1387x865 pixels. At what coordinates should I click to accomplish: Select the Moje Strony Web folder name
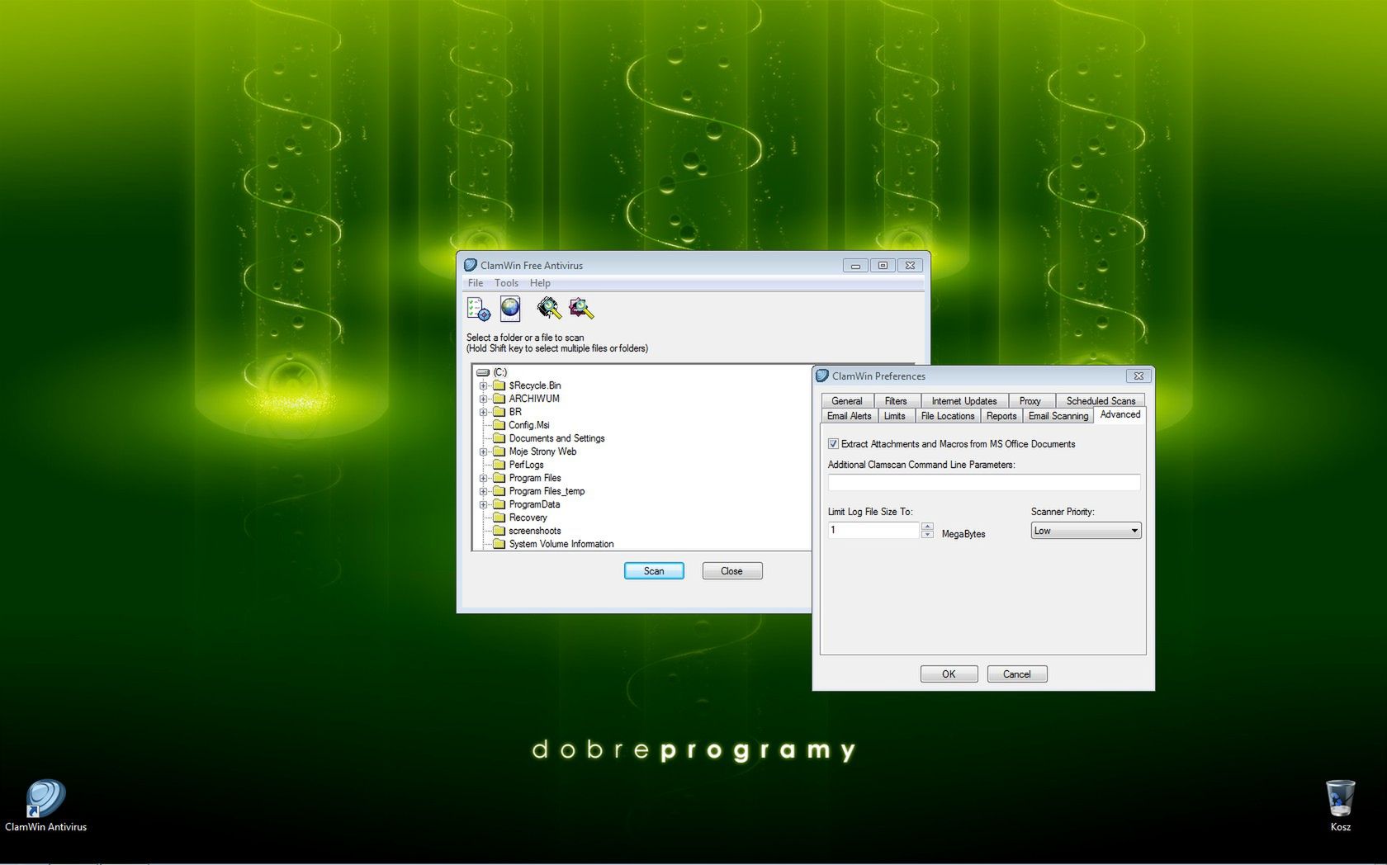point(542,451)
